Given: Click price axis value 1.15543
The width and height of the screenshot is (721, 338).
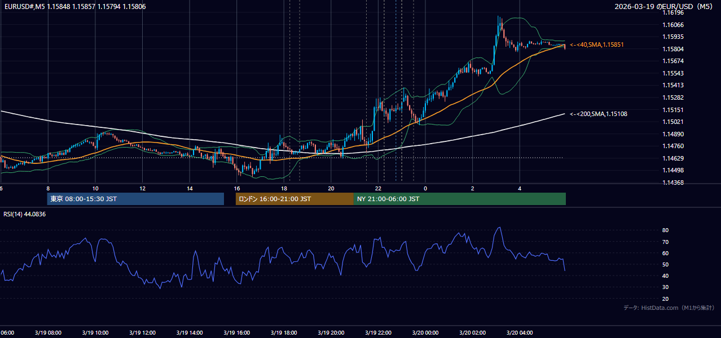Looking at the screenshot, I should pos(672,73).
